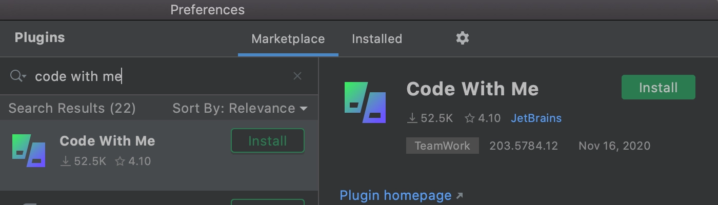Screen dimensions: 718x205
Task: Click the 4.10 rating in the result row
Action: pyautogui.click(x=133, y=161)
